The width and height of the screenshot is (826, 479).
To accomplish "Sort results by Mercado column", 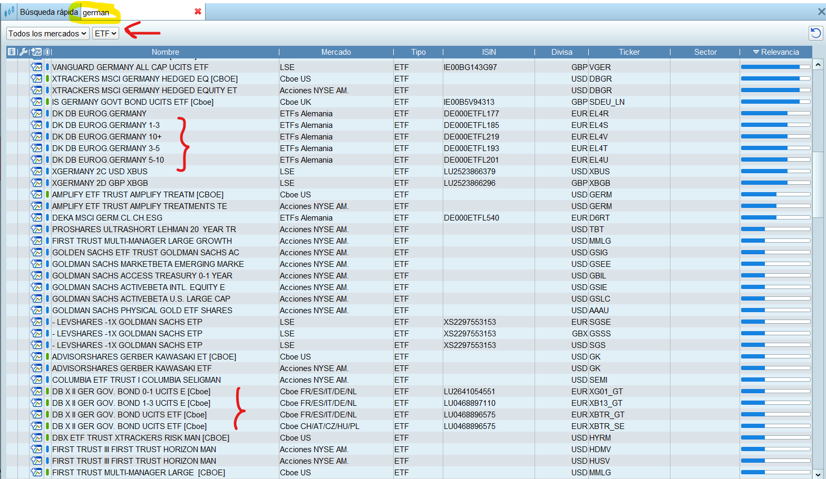I will click(x=336, y=52).
